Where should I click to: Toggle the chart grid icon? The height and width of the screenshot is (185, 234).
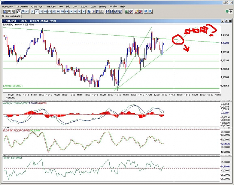[89, 12]
